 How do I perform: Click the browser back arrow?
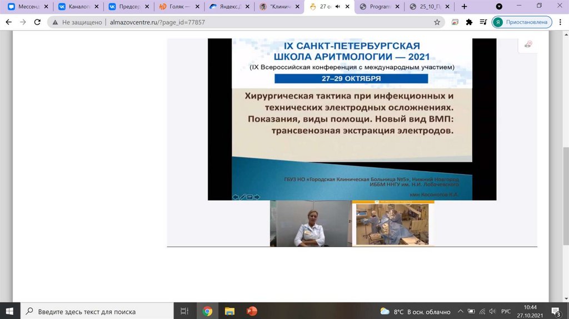pyautogui.click(x=8, y=22)
